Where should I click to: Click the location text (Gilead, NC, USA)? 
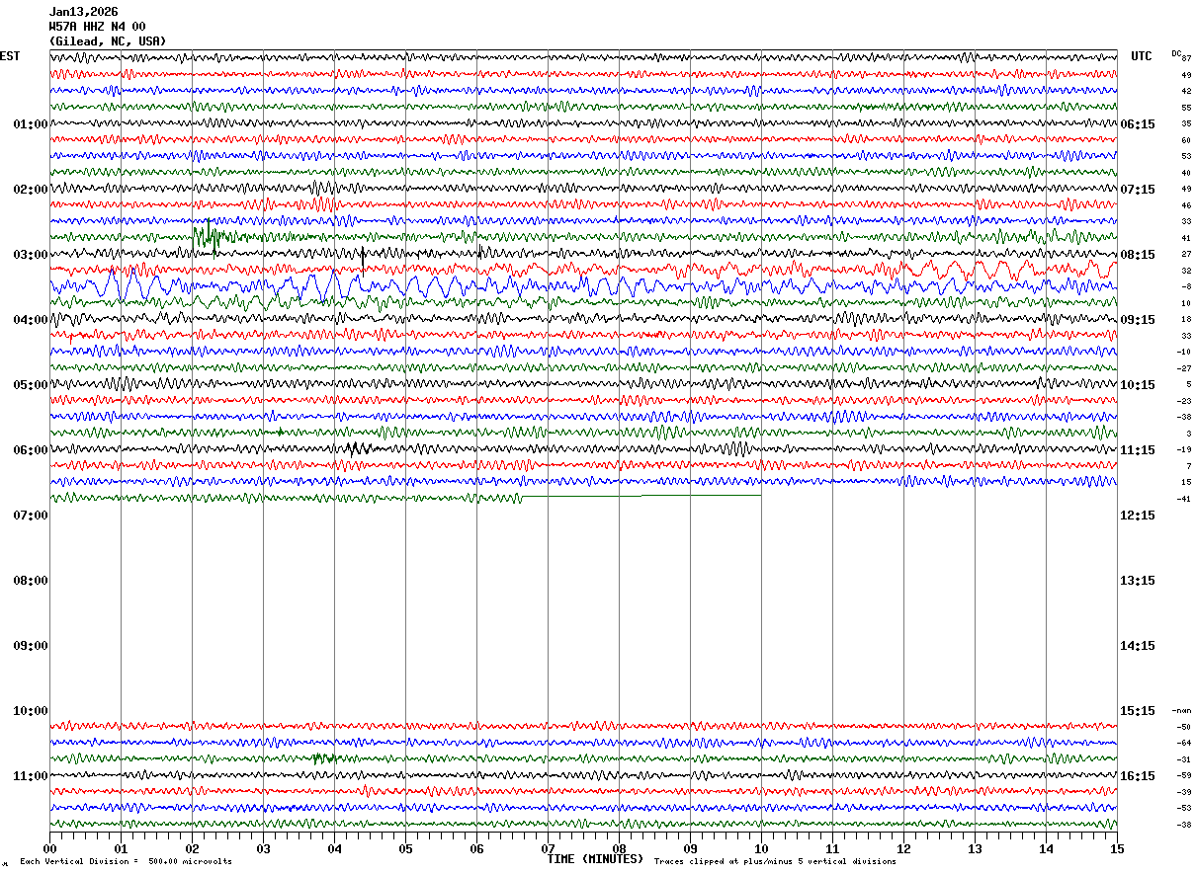point(108,41)
